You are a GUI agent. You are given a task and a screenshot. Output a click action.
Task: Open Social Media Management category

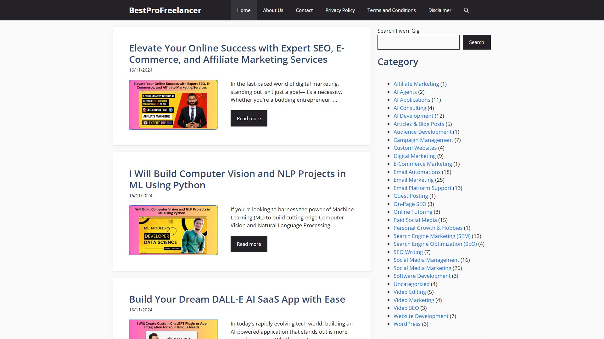[x=426, y=260]
